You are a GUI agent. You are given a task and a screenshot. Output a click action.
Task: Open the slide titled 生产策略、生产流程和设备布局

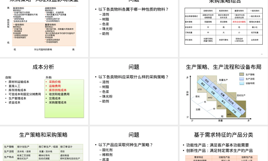coord(224,67)
